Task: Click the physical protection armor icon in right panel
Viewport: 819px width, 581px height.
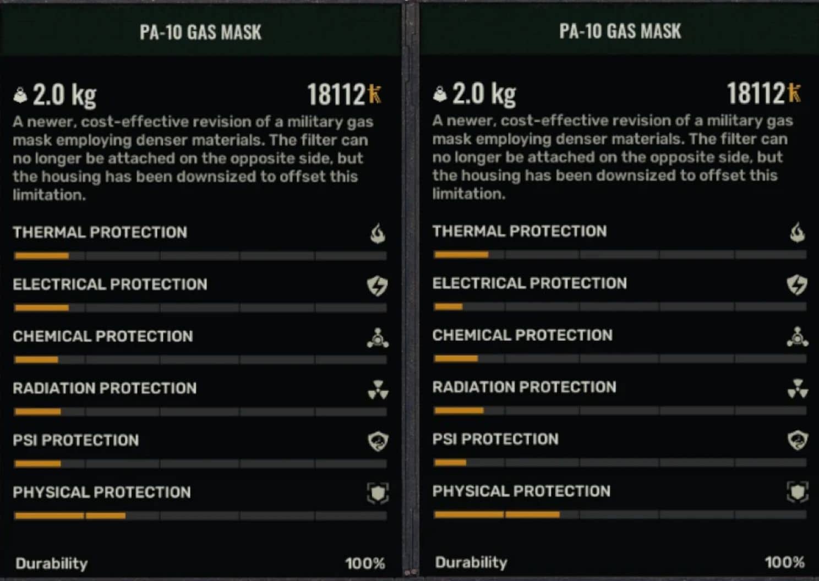Action: tap(797, 492)
